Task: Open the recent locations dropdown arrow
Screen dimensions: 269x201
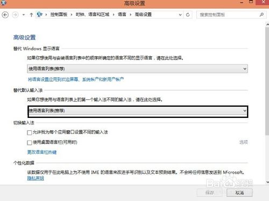Action: [24, 15]
